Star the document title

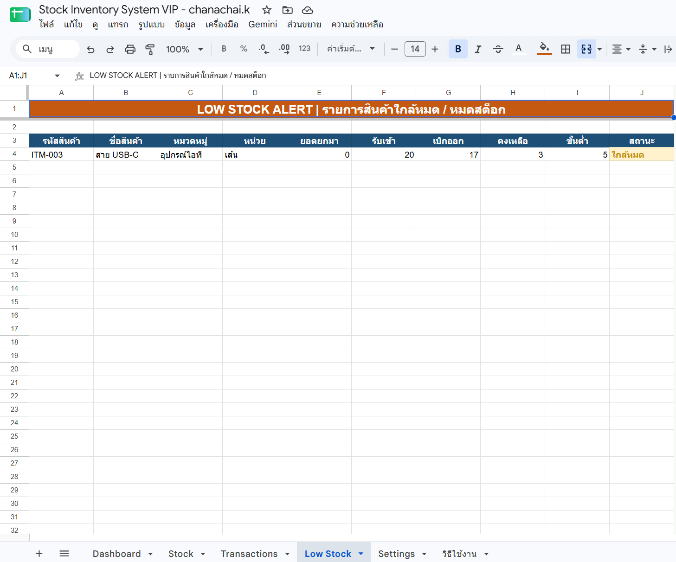pos(267,10)
